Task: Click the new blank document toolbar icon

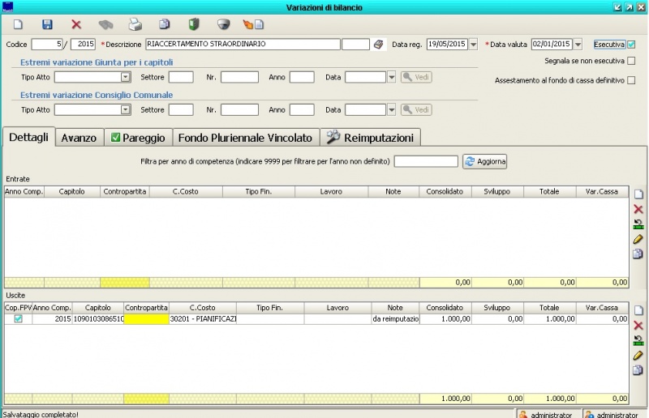Action: pos(18,24)
